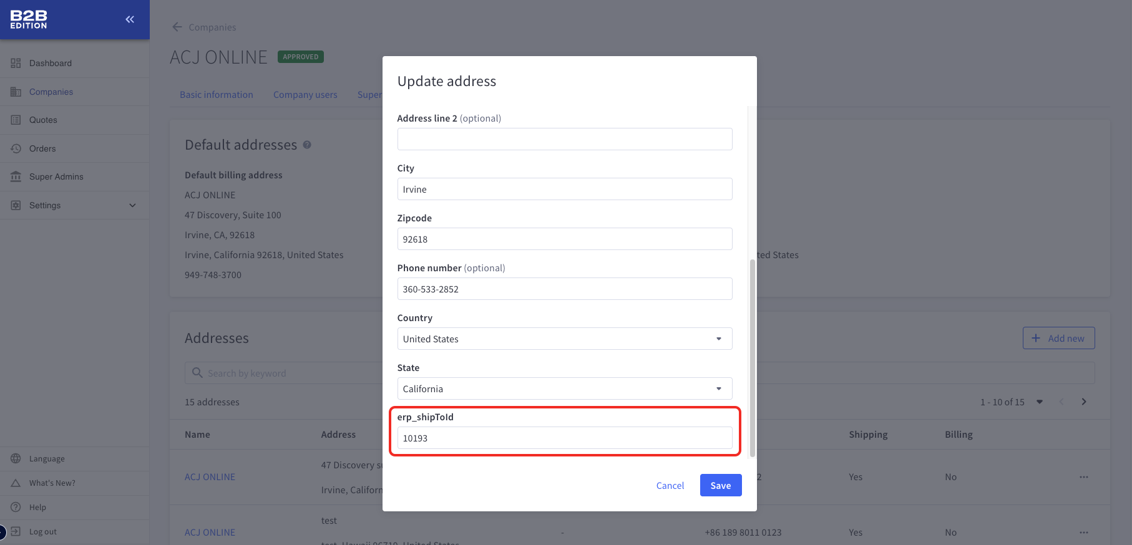Save the updated address

(x=720, y=485)
